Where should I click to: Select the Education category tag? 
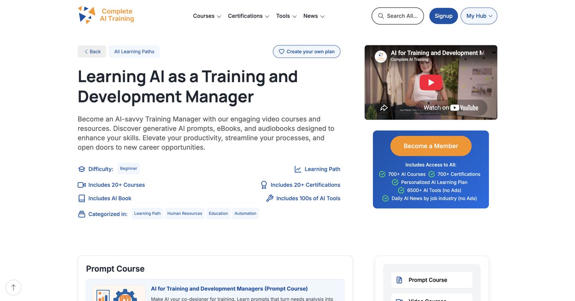[x=218, y=213]
